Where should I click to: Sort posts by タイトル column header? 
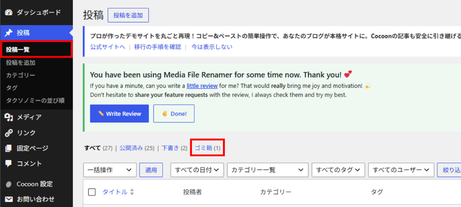(x=115, y=192)
